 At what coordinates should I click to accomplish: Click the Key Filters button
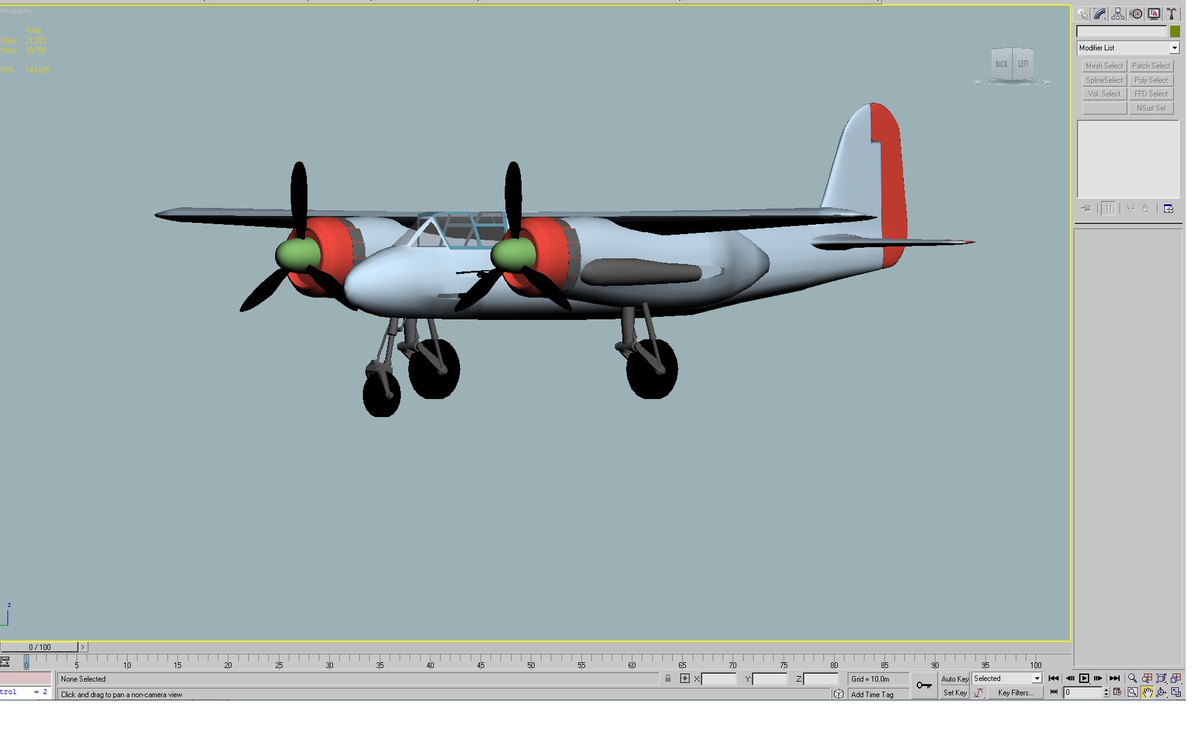1015,693
